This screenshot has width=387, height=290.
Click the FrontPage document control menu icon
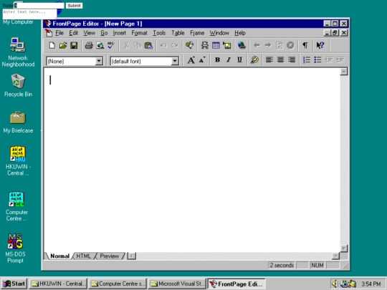pyautogui.click(x=49, y=33)
